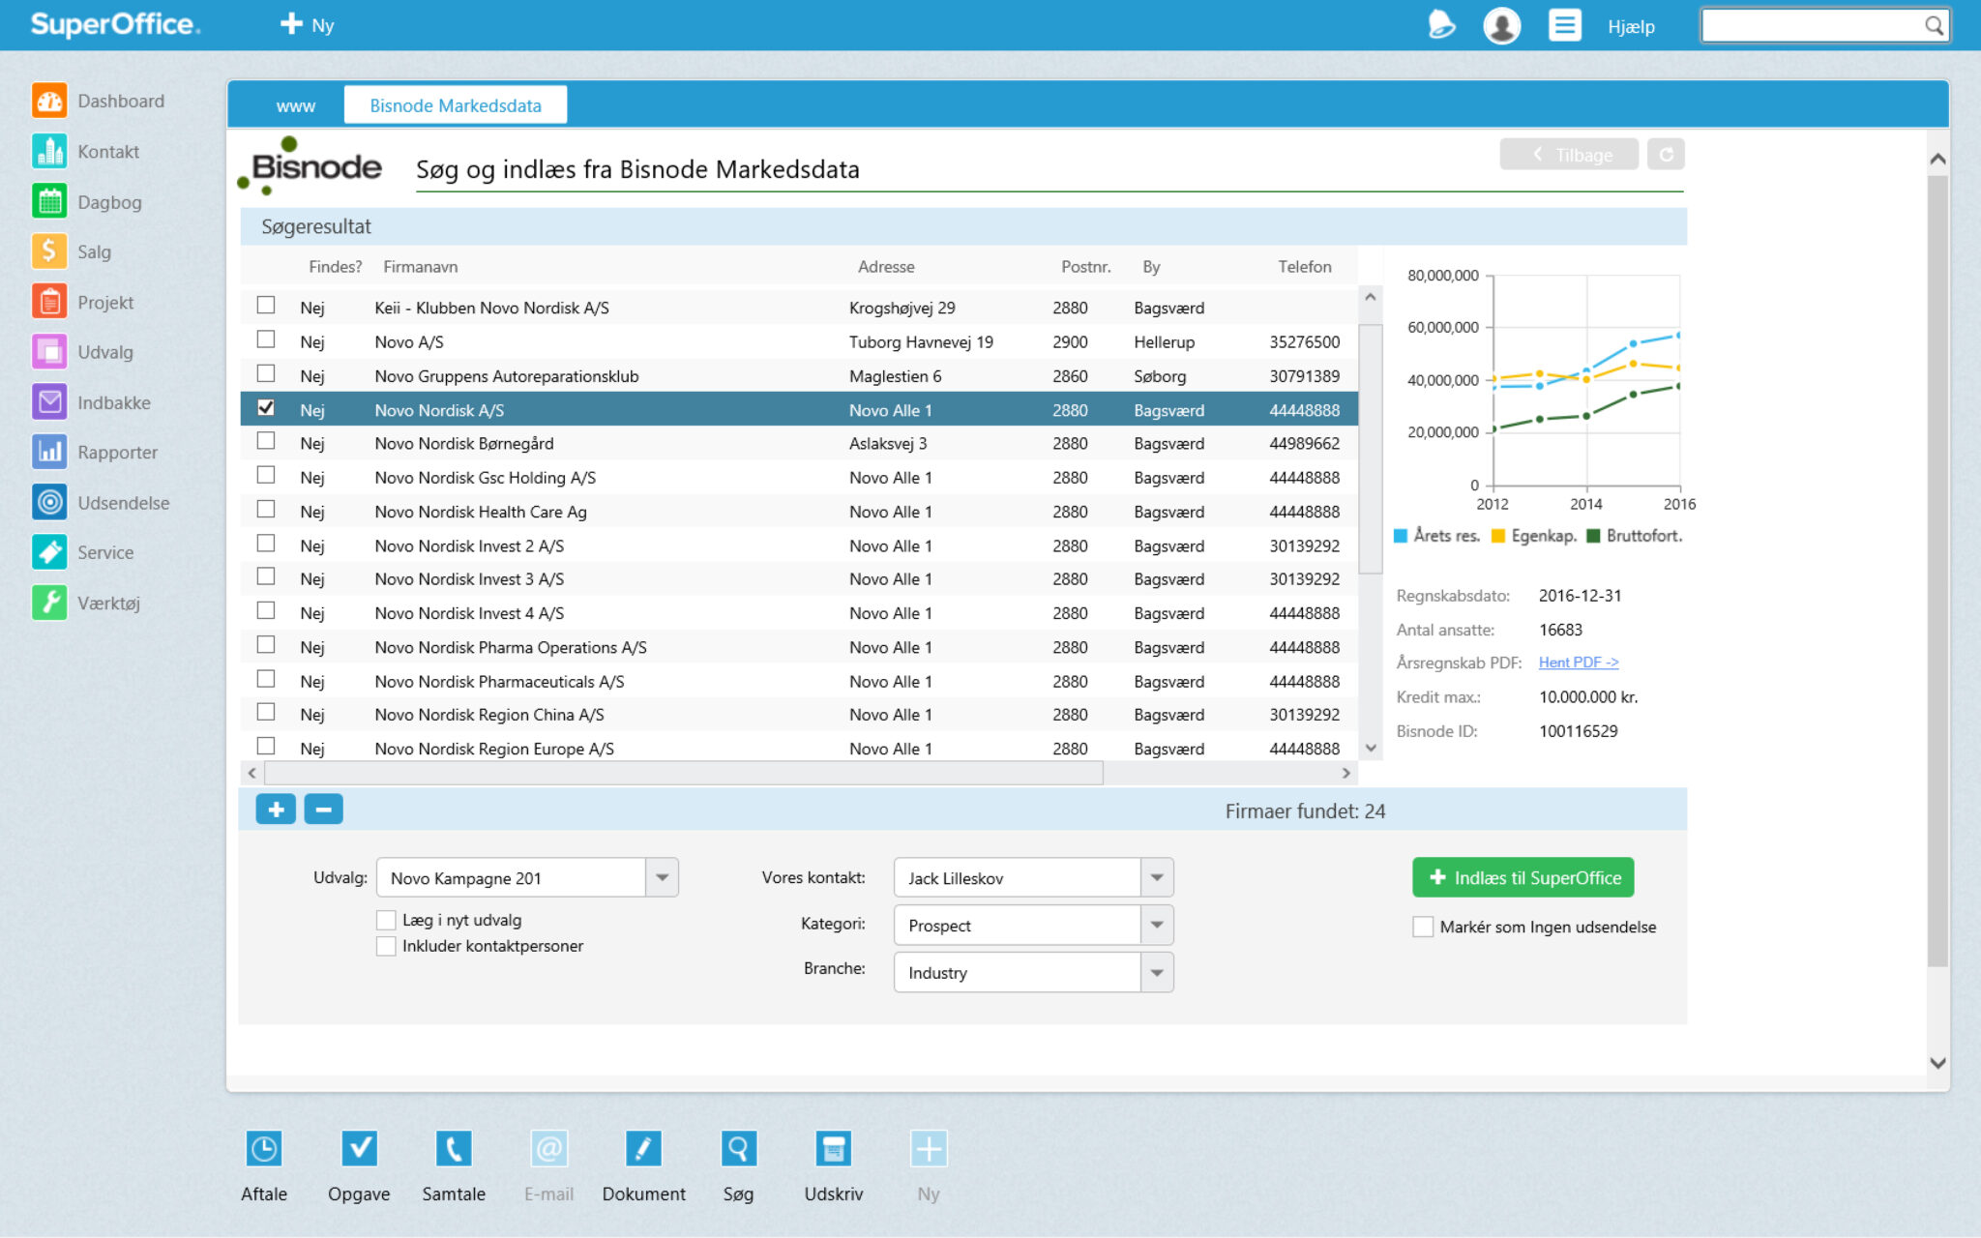The image size is (1981, 1238).
Task: Open the user profile avatar icon
Action: (1502, 25)
